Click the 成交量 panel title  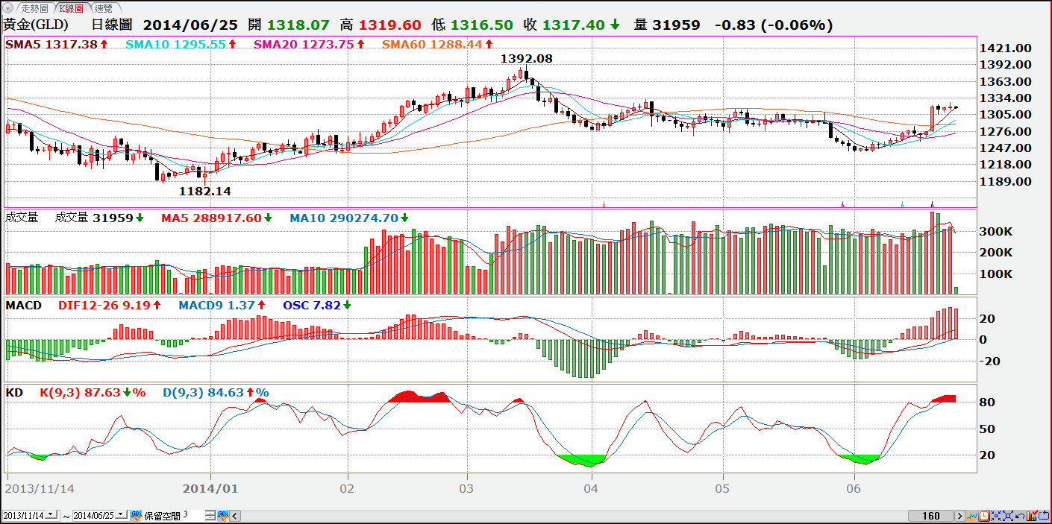pyautogui.click(x=22, y=218)
